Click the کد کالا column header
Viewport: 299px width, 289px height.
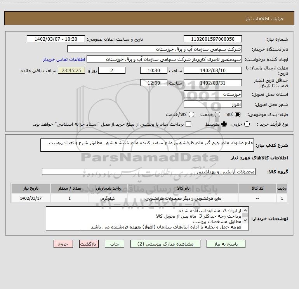point(257,188)
